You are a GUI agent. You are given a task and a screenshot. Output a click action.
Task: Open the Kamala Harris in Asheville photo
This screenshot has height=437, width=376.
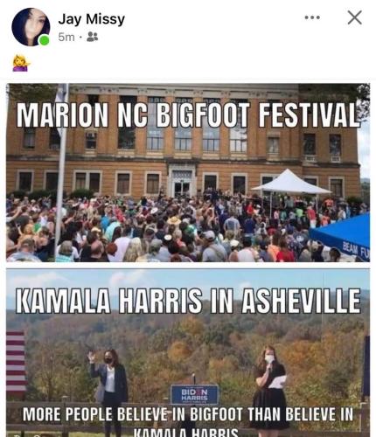(x=188, y=353)
